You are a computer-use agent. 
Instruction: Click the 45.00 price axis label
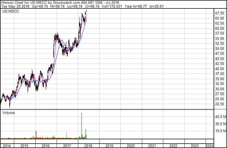[220, 59]
